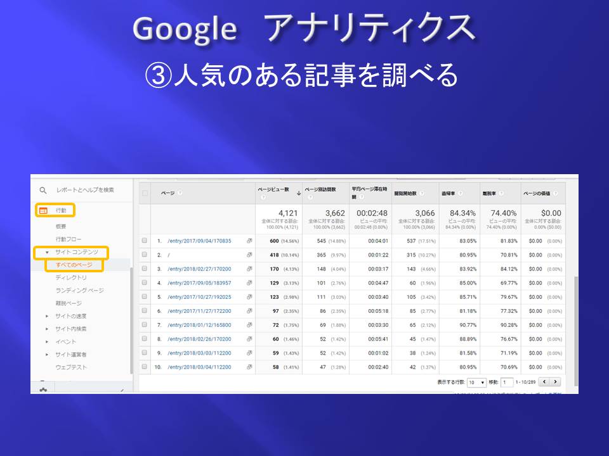Collapse the サイトコンテンツ section
This screenshot has width=609, height=456.
(47, 253)
